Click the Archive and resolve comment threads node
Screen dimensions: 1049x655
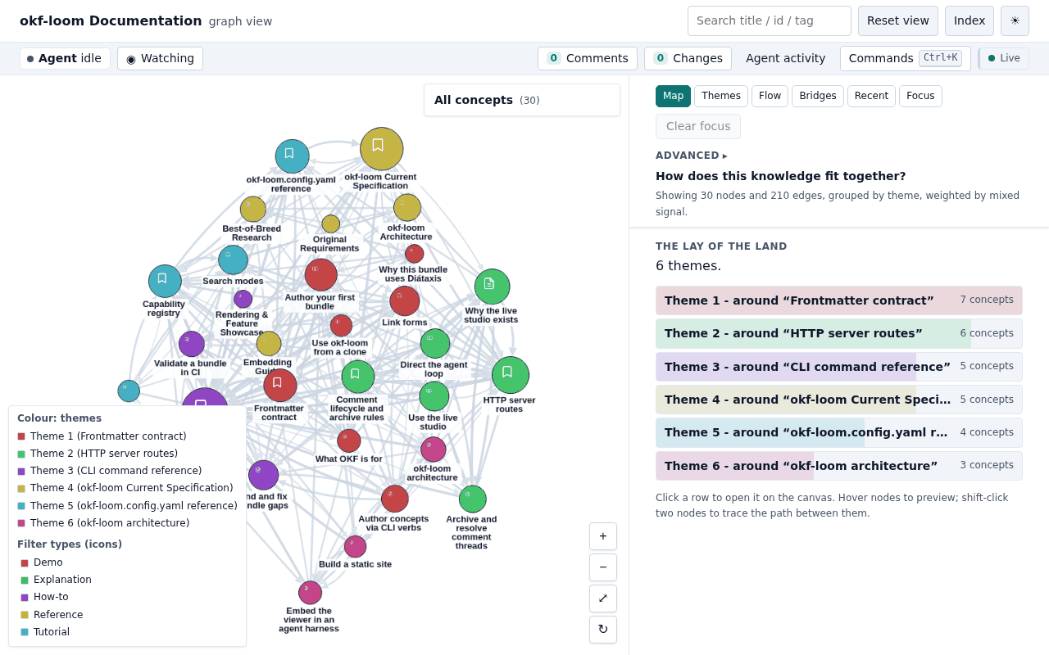coord(472,499)
